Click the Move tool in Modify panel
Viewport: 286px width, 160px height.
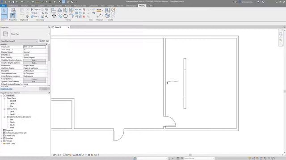54,16
